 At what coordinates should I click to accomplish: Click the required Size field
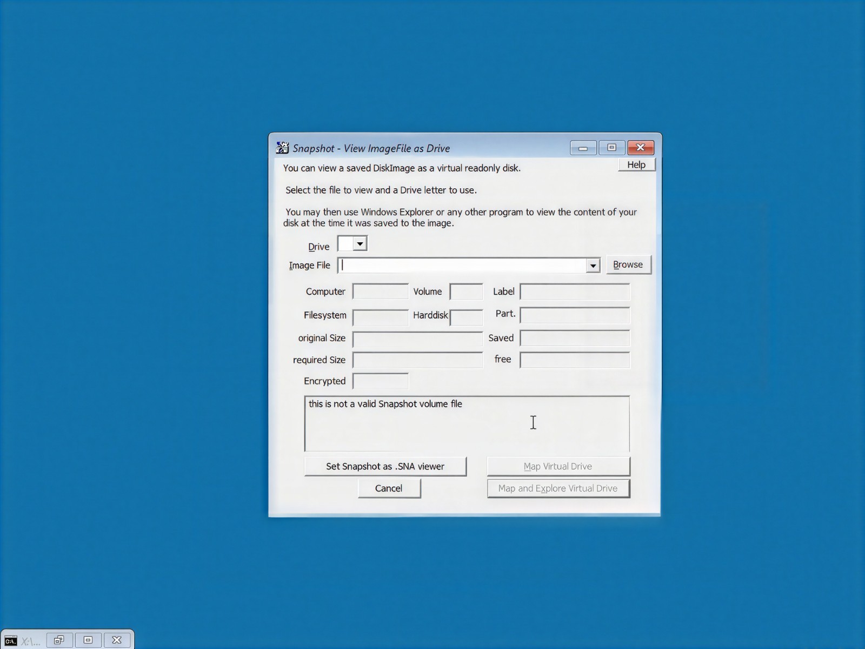click(x=417, y=360)
